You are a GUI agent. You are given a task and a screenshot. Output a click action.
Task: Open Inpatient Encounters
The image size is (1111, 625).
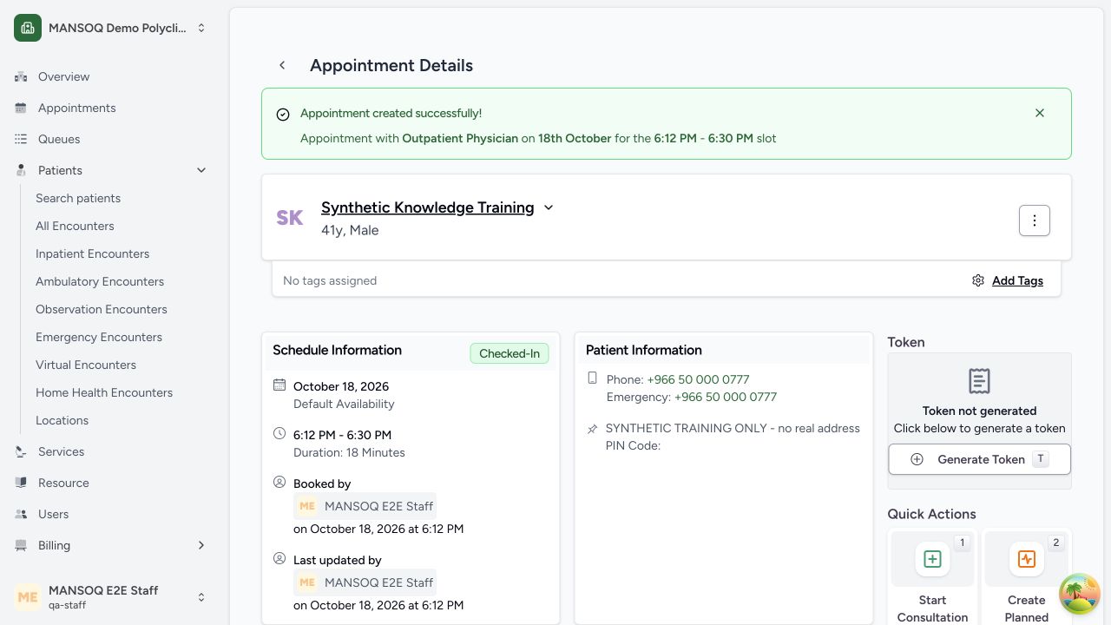[x=92, y=253]
